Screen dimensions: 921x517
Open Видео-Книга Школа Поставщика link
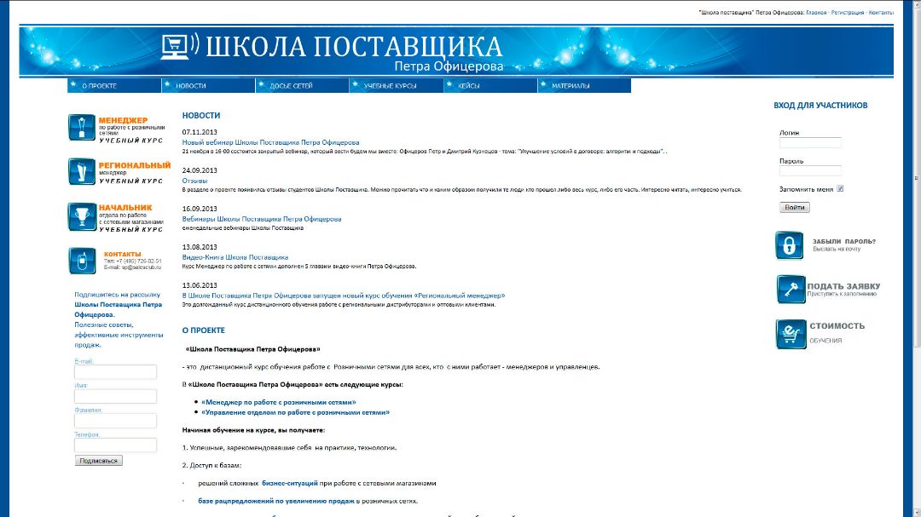(x=235, y=257)
